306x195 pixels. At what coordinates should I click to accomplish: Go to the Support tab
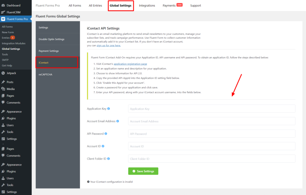195,5
